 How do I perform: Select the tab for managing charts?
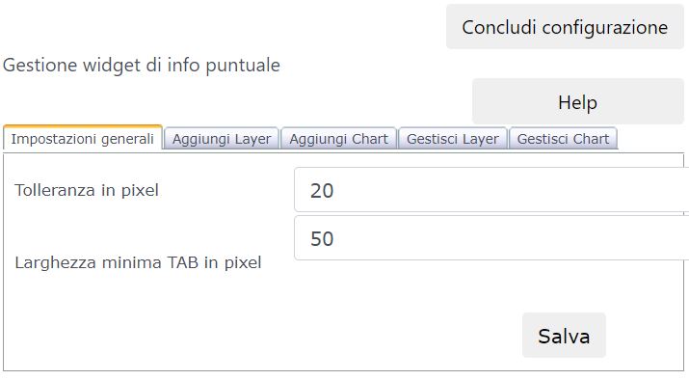[563, 139]
